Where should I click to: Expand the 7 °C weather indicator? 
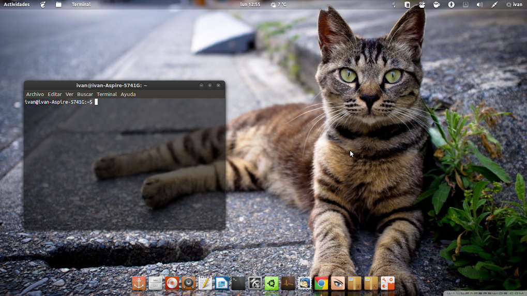tap(278, 5)
